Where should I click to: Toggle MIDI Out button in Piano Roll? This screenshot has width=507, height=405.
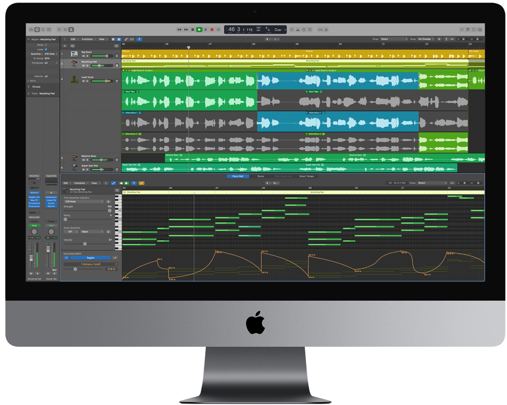coord(127,183)
